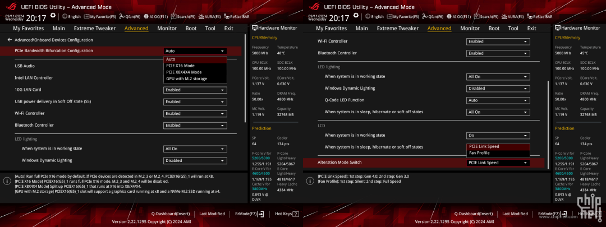
Task: Launch Qfan(F6) control in right window
Action: tap(433, 17)
